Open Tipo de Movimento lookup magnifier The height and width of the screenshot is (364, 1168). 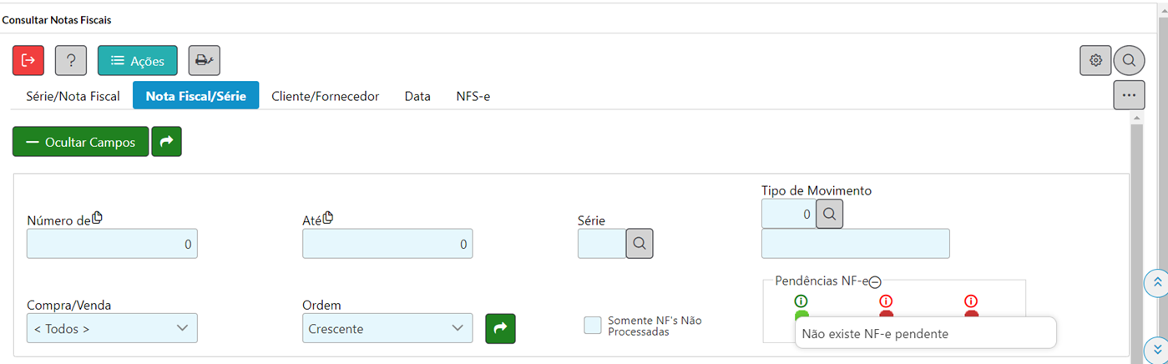point(829,214)
